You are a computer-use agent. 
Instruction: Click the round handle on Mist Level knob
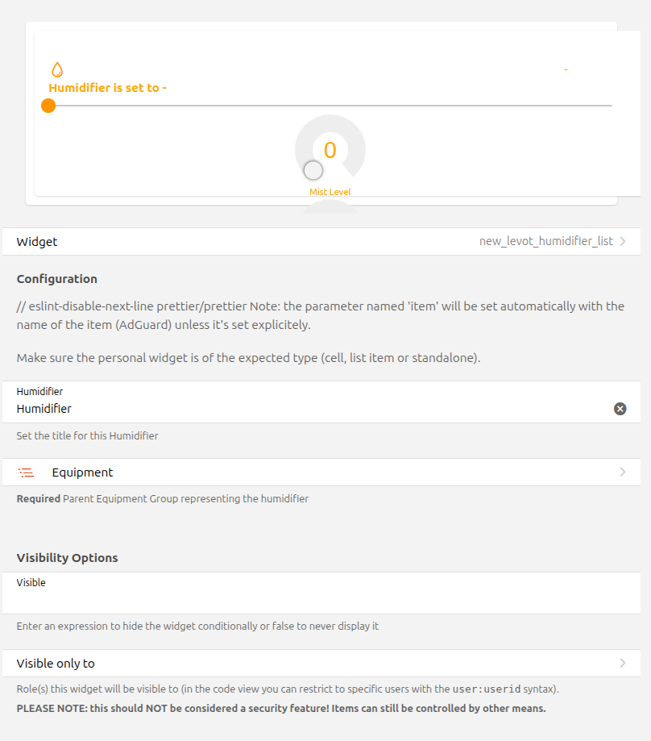click(x=313, y=170)
